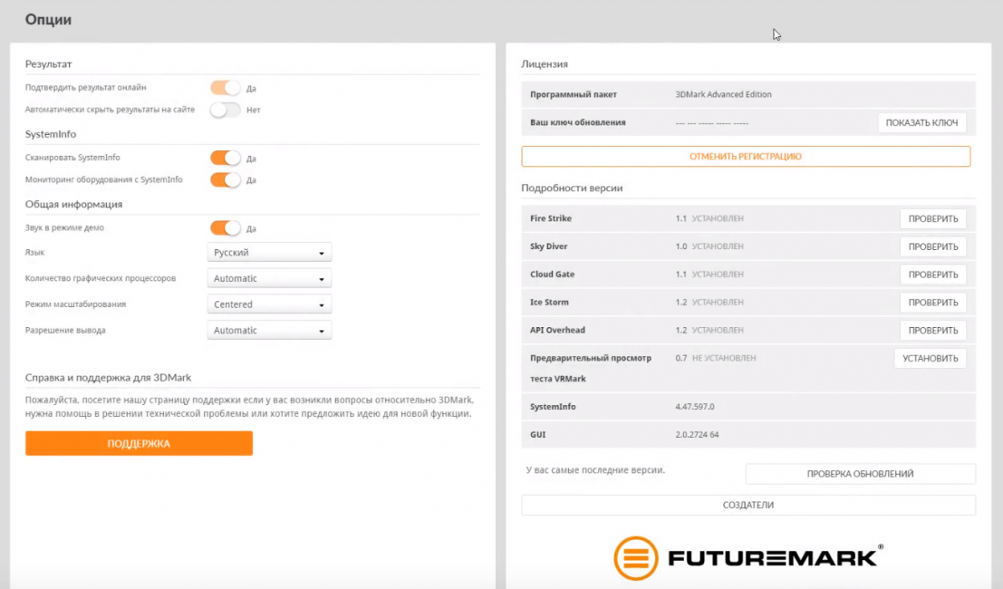The image size is (1003, 589).
Task: Click the Futuremark logo
Action: click(748, 557)
